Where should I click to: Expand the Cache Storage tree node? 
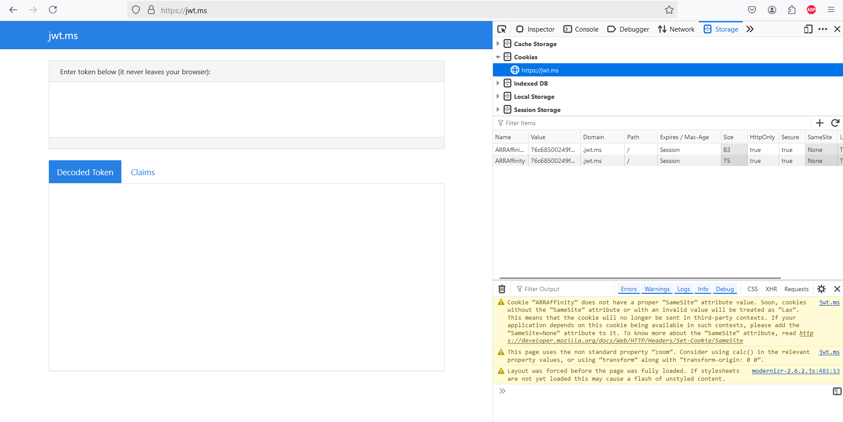click(498, 44)
